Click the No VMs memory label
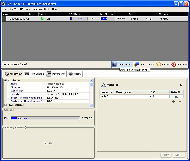Viewport: 190px width, 161px height. pyautogui.click(x=48, y=144)
